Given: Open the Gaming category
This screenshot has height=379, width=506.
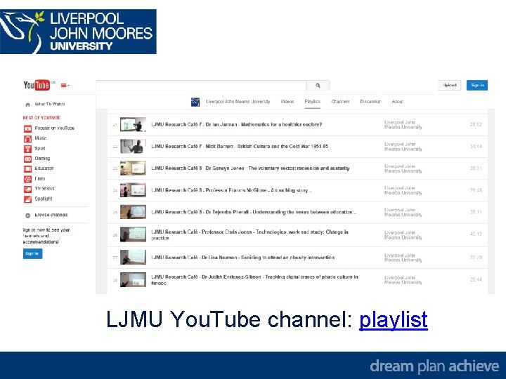Looking at the screenshot, I should [42, 158].
